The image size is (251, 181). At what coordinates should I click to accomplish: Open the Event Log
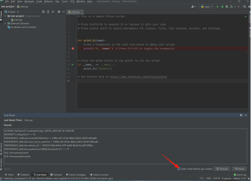[240, 175]
